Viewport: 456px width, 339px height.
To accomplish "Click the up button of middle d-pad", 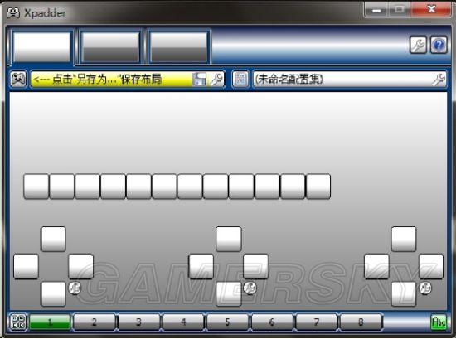I will click(x=229, y=239).
